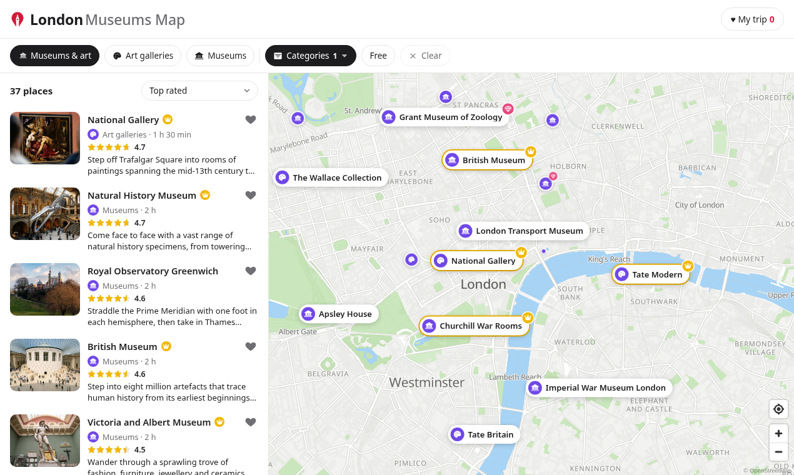Select the Museums & art tab
794x475 pixels.
pos(54,56)
